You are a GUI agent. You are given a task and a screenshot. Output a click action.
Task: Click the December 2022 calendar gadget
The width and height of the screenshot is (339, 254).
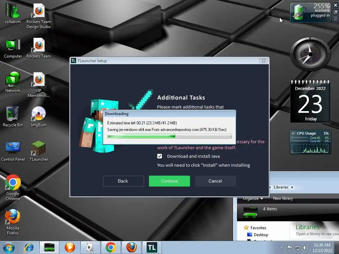[x=310, y=102]
